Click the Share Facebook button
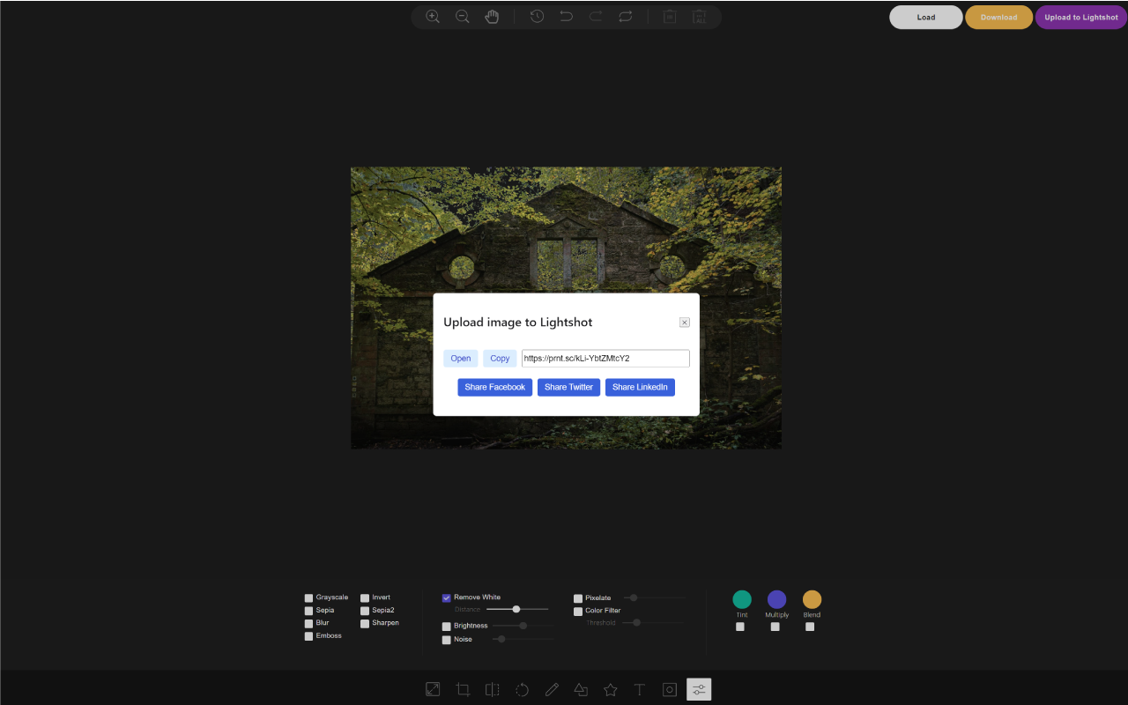The height and width of the screenshot is (705, 1128). (x=494, y=387)
